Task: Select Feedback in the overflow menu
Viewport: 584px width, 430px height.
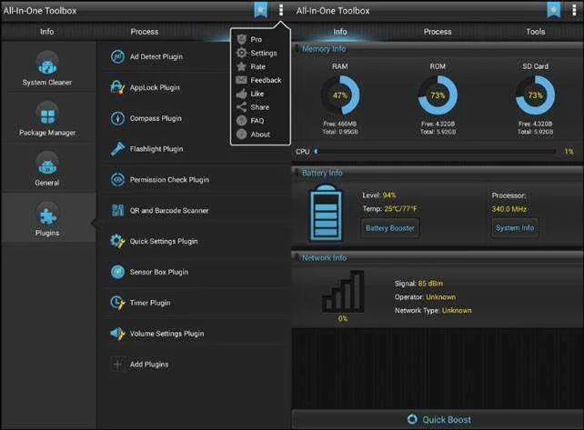Action: click(260, 80)
